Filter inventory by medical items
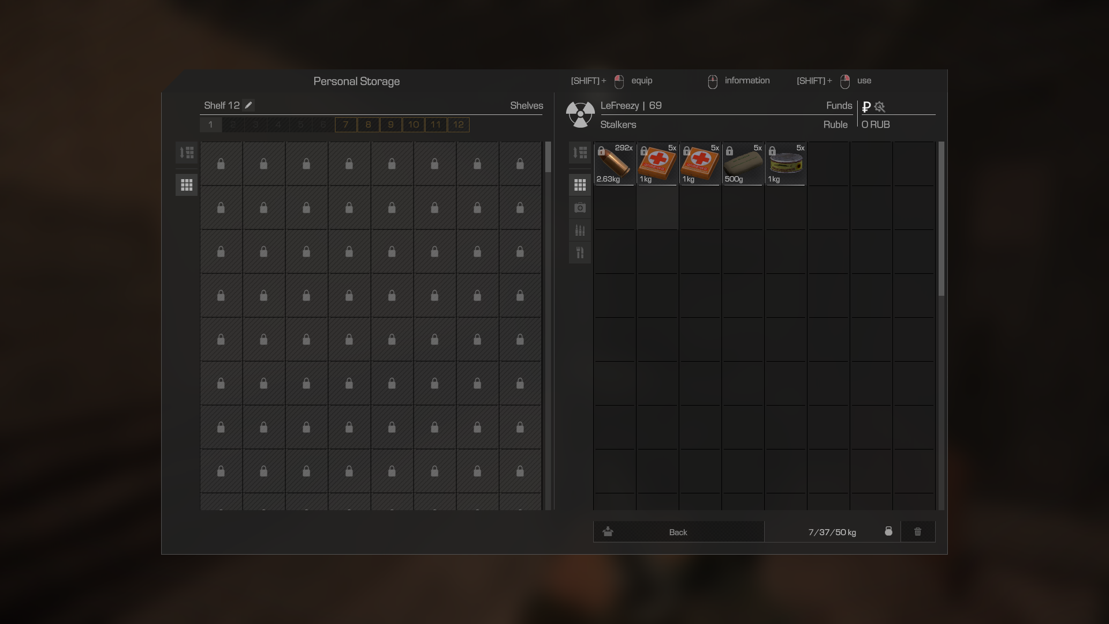The width and height of the screenshot is (1109, 624). pyautogui.click(x=580, y=207)
